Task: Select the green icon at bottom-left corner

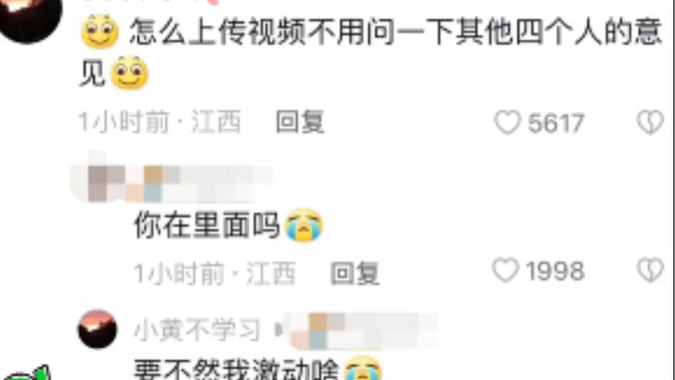Action: pyautogui.click(x=26, y=373)
